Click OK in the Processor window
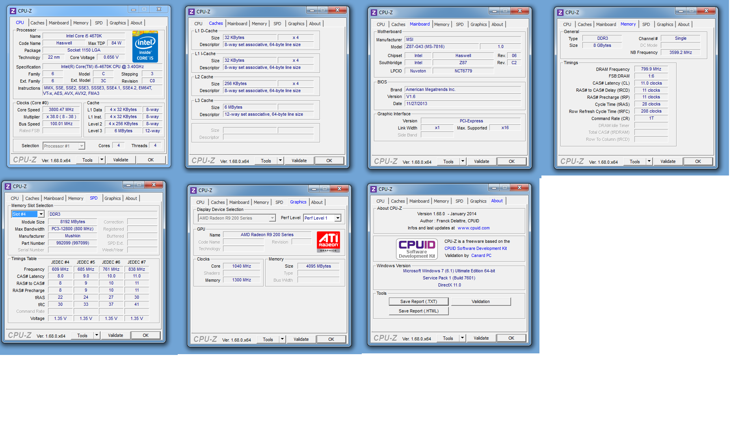Image resolution: width=755 pixels, height=425 pixels. 151,160
